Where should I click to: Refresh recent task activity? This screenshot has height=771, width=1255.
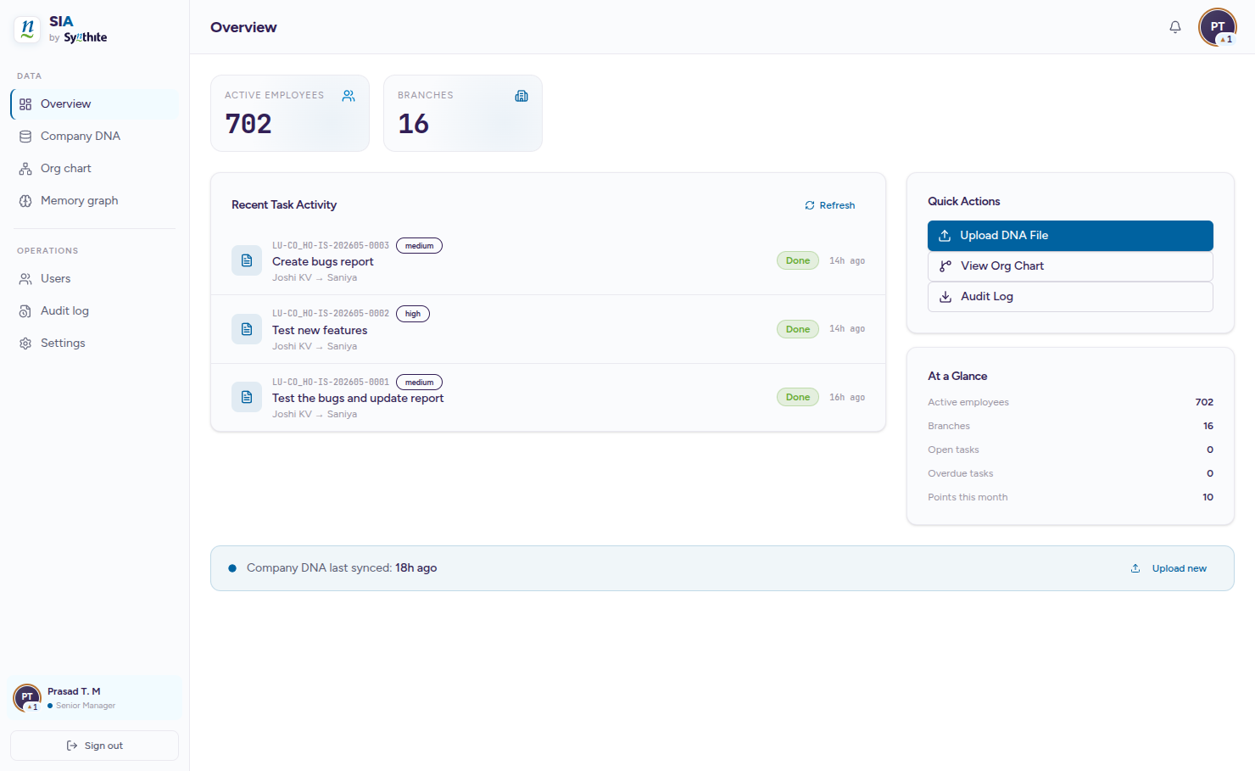point(830,205)
